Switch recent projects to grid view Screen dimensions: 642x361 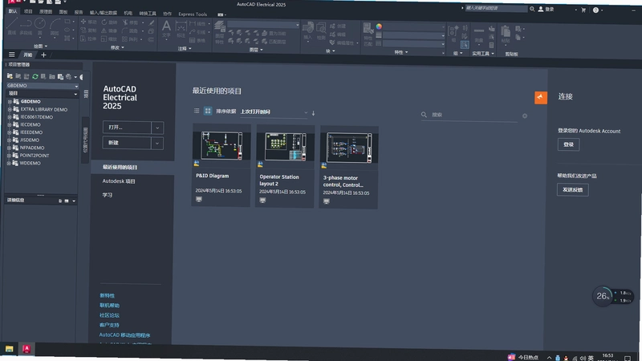point(208,111)
